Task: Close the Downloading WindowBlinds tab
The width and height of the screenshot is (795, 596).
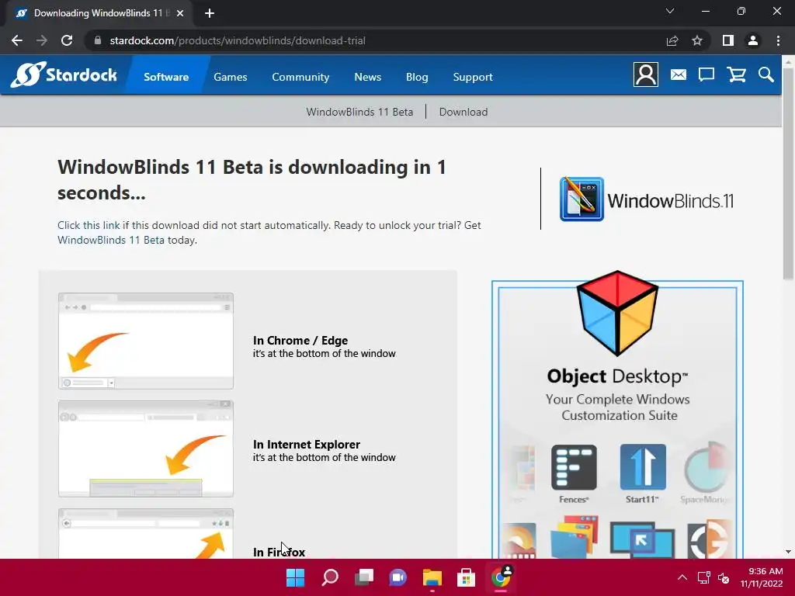Action: (180, 13)
